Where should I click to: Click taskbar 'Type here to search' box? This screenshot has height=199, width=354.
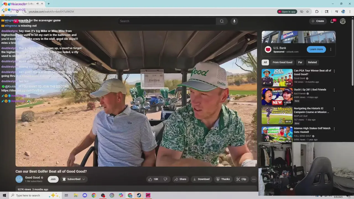(36, 195)
